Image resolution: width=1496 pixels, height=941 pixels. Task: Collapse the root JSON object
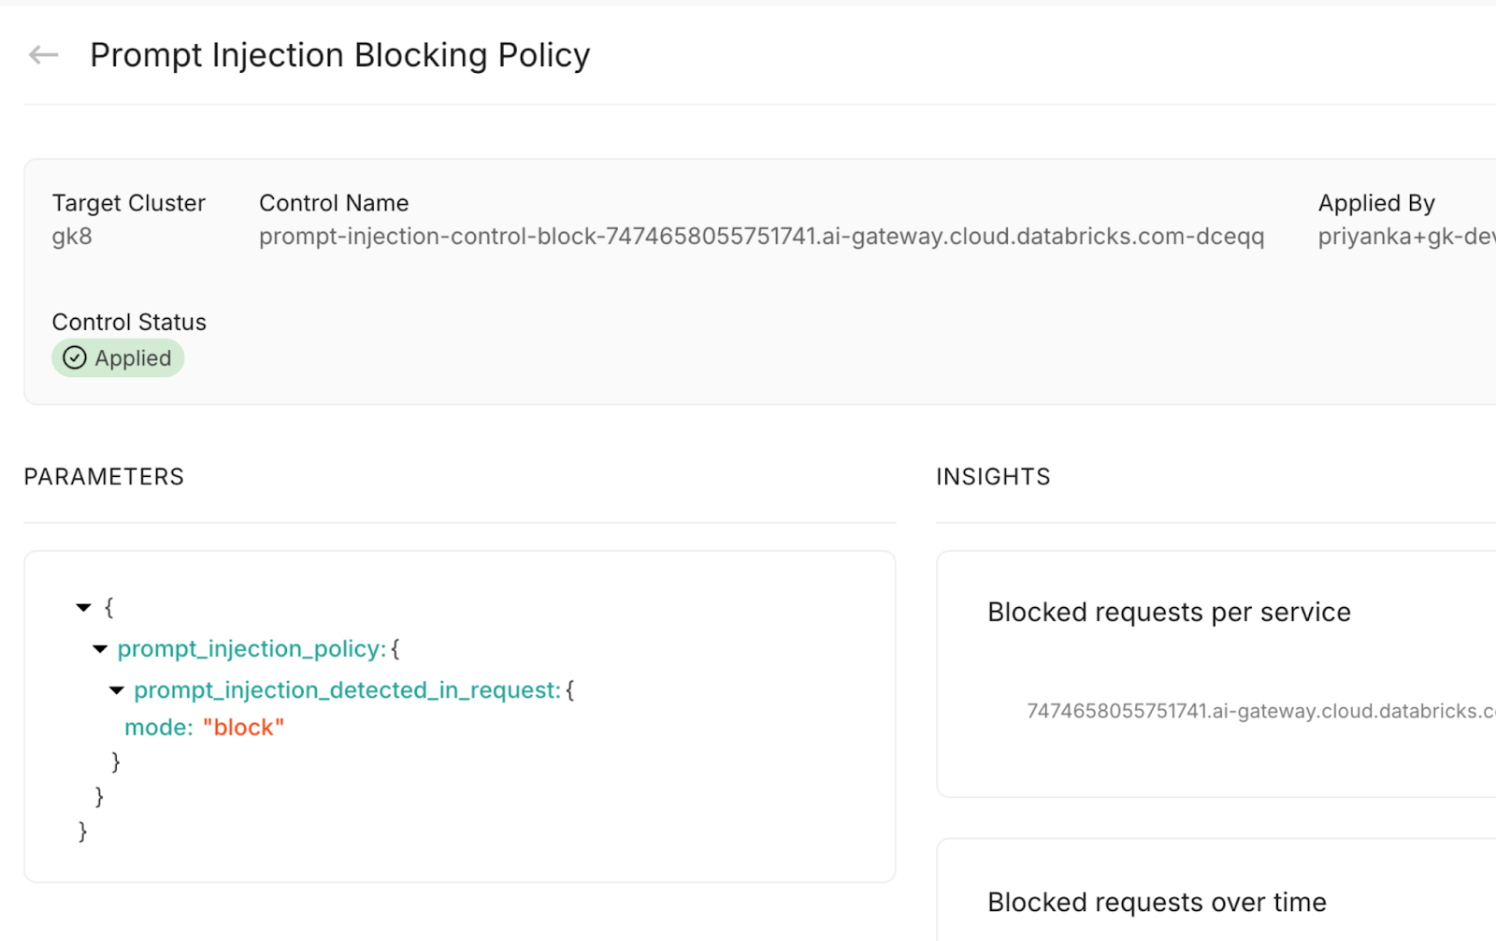coord(84,608)
